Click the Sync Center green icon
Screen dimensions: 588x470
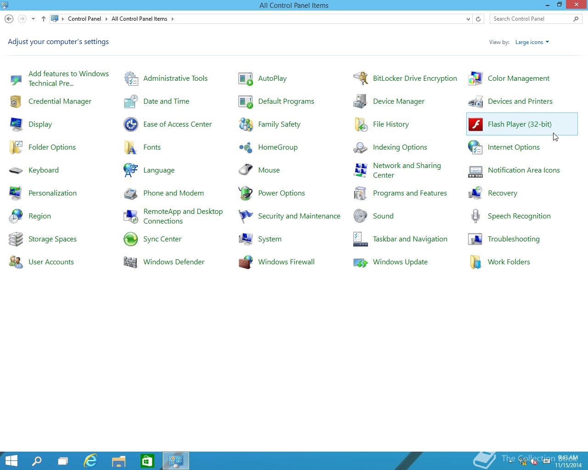pos(131,239)
